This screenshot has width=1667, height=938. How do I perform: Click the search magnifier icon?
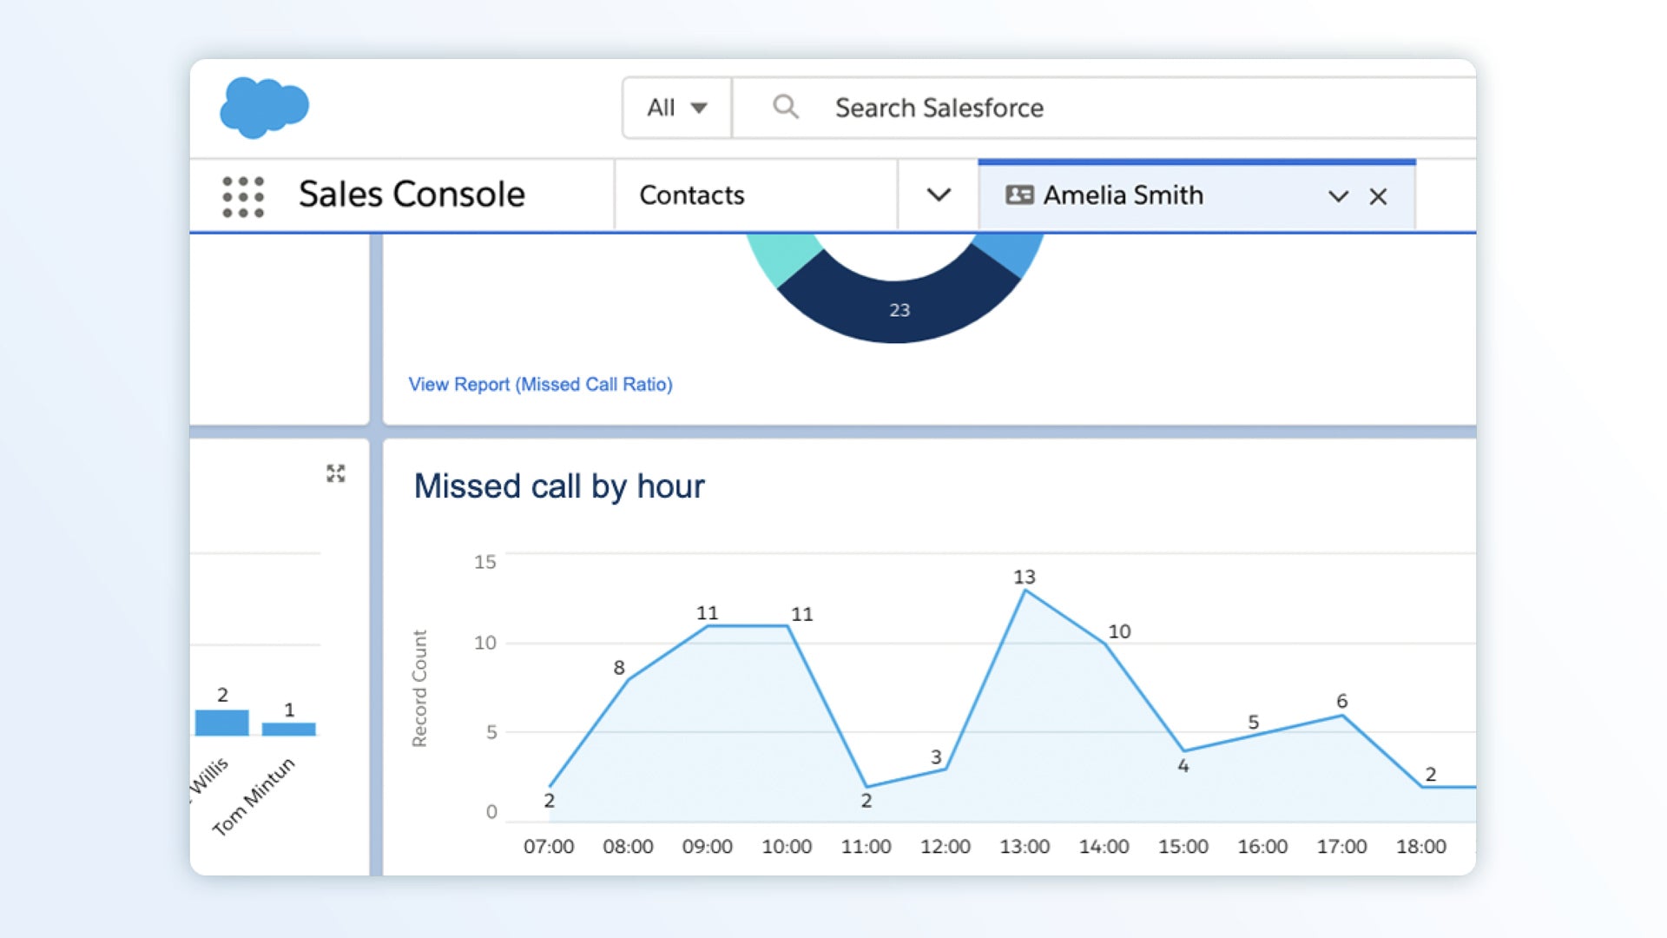point(785,108)
